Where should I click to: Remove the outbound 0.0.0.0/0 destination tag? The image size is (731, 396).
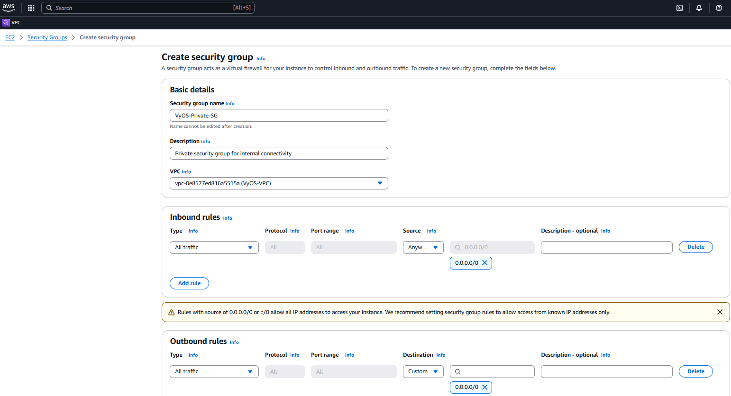point(484,387)
